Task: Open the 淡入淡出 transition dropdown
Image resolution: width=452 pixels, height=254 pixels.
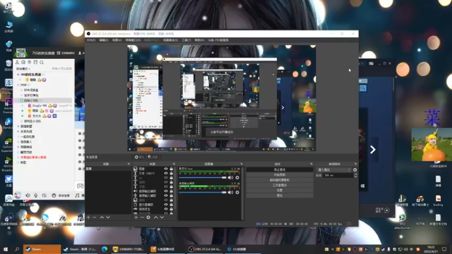Action: coord(334,170)
